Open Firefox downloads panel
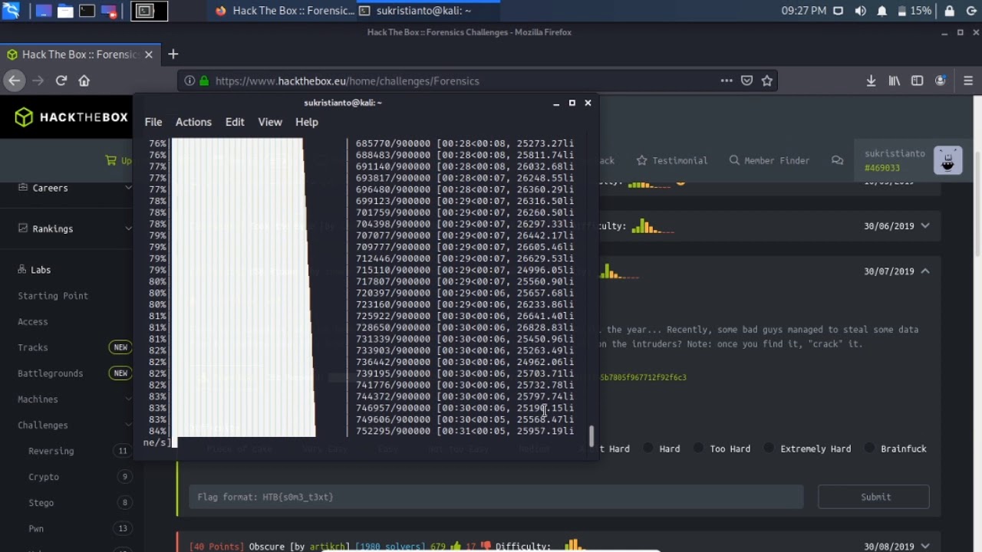The height and width of the screenshot is (552, 982). click(x=871, y=80)
